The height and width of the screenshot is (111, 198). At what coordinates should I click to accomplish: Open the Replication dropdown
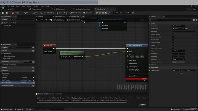(178, 59)
